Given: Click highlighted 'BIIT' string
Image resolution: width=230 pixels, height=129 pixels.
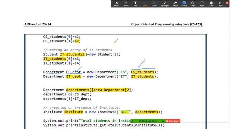Looking at the screenshot, I should click(125, 112).
